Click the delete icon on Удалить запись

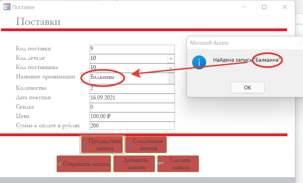pos(161,164)
